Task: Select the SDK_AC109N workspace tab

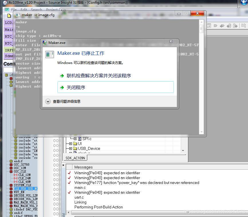Action: tap(75, 158)
